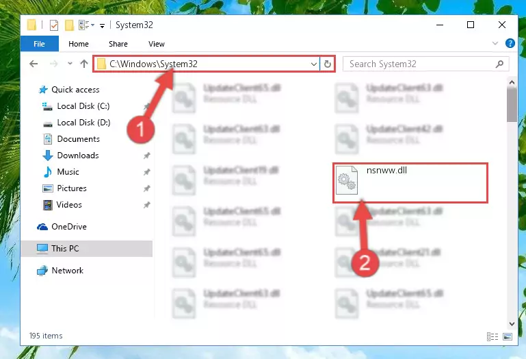Select the nsnww.dll file
Viewport: 526px width, 359px height.
(x=410, y=183)
